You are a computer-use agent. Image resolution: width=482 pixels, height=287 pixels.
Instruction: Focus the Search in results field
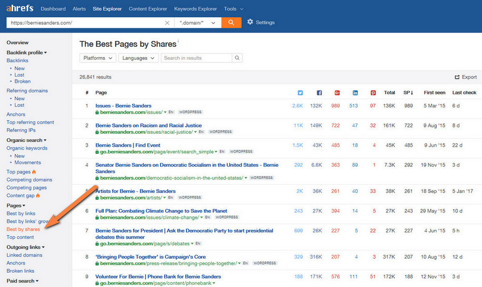click(x=197, y=58)
